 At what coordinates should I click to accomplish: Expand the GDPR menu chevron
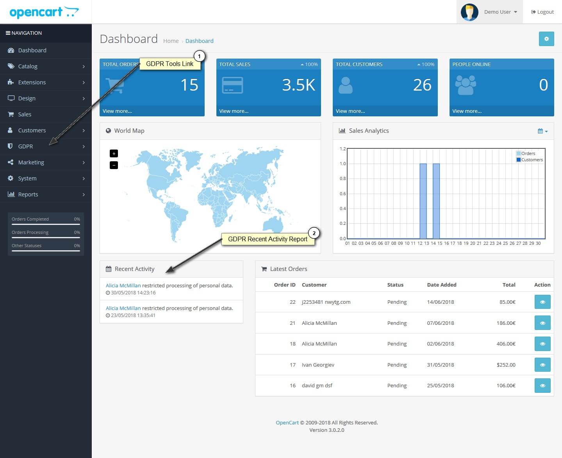(x=84, y=146)
